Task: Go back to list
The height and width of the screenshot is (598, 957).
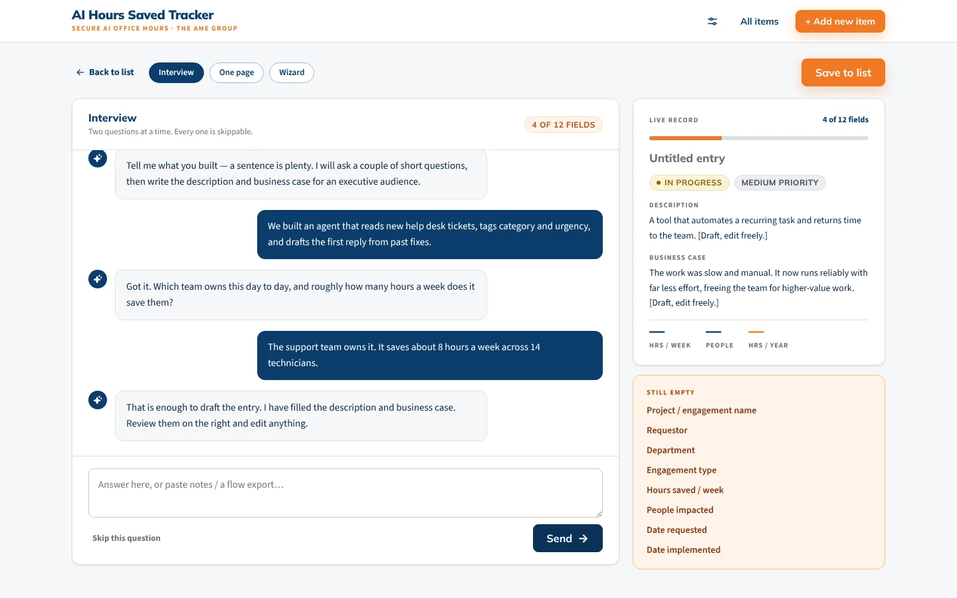Action: coord(105,72)
